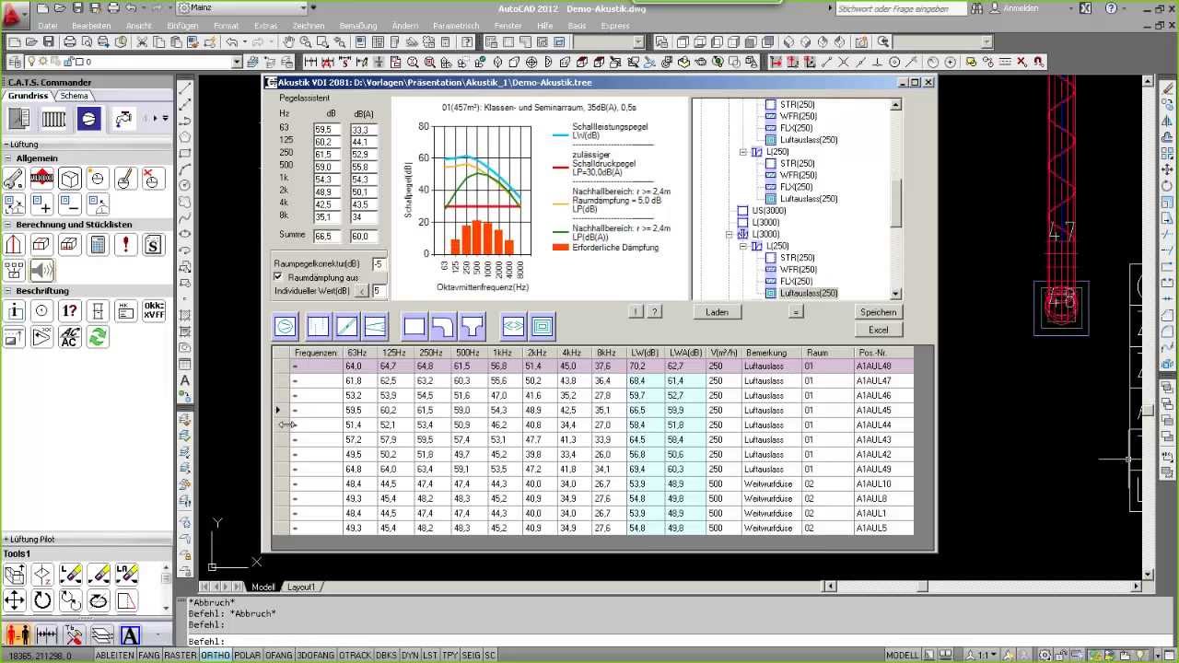Toggle RASTER grid in status bar
Screen dimensions: 1179x663
(180, 656)
